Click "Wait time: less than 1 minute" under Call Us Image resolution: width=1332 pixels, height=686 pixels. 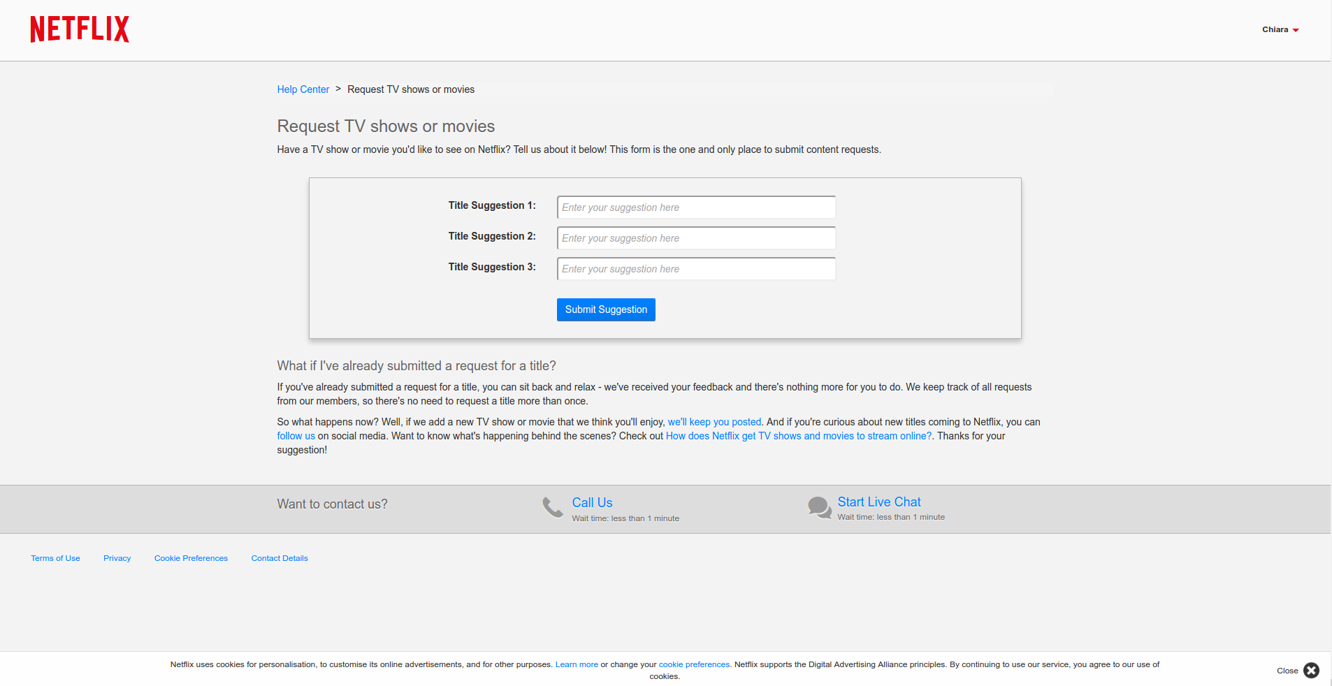[x=625, y=518]
